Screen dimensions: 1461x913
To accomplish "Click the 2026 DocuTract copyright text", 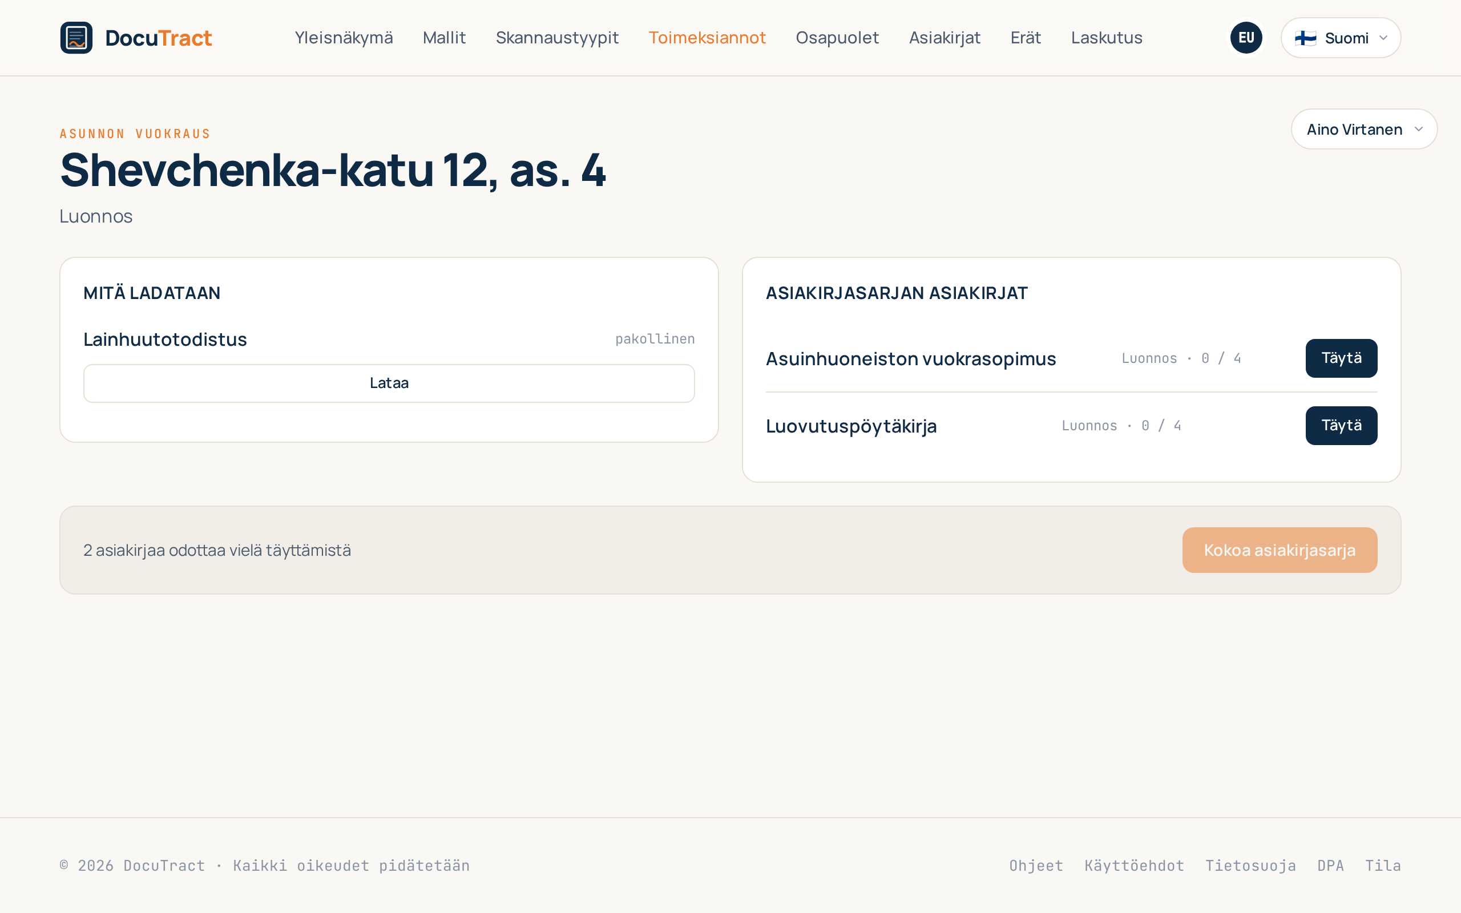I will (x=264, y=865).
